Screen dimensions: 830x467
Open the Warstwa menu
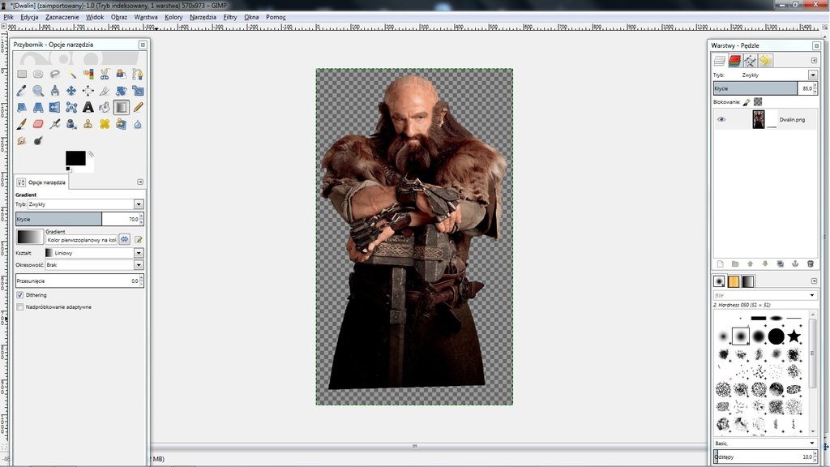pyautogui.click(x=146, y=16)
